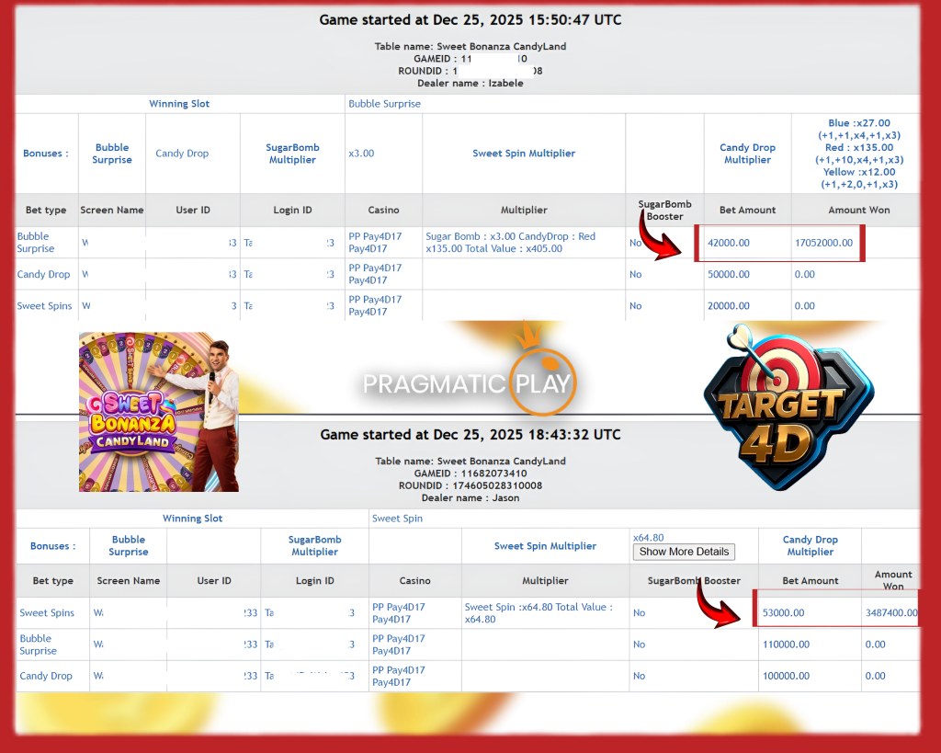
Task: Click the Bet Amount column header
Action: point(747,211)
